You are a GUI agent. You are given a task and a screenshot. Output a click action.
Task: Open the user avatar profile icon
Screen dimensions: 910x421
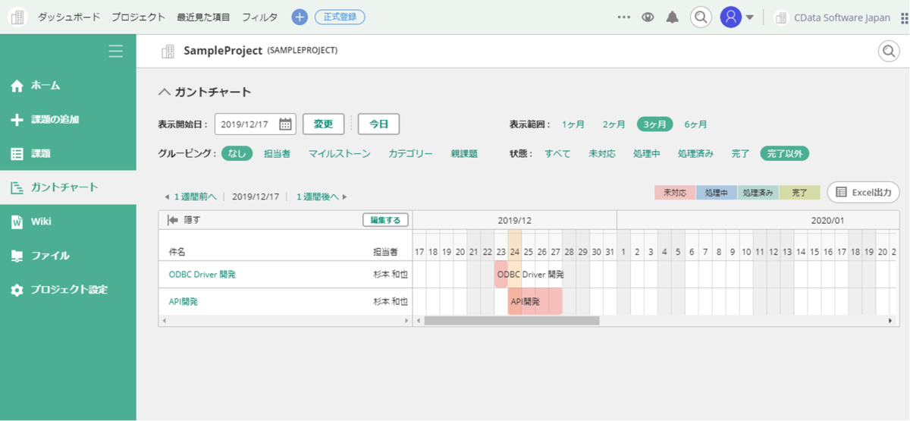(x=730, y=17)
